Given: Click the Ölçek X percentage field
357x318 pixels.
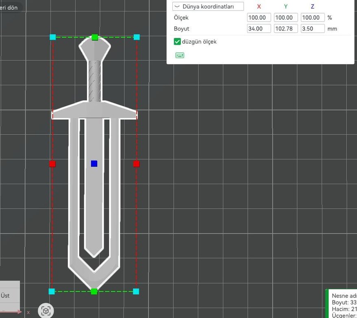Looking at the screenshot, I should [259, 18].
